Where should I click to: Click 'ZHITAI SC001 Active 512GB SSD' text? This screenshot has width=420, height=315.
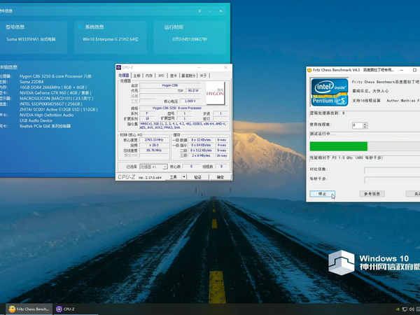click(49, 110)
